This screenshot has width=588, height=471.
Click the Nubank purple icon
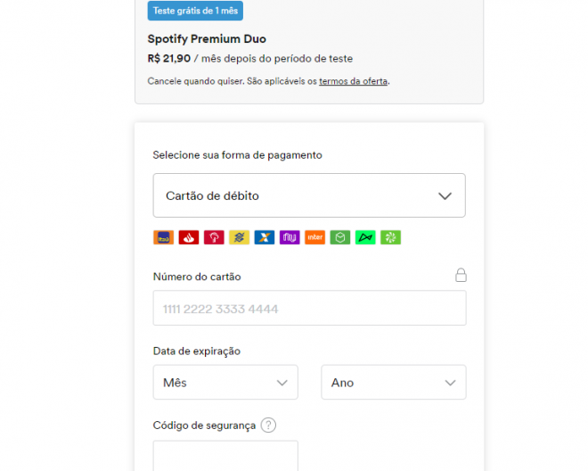290,237
